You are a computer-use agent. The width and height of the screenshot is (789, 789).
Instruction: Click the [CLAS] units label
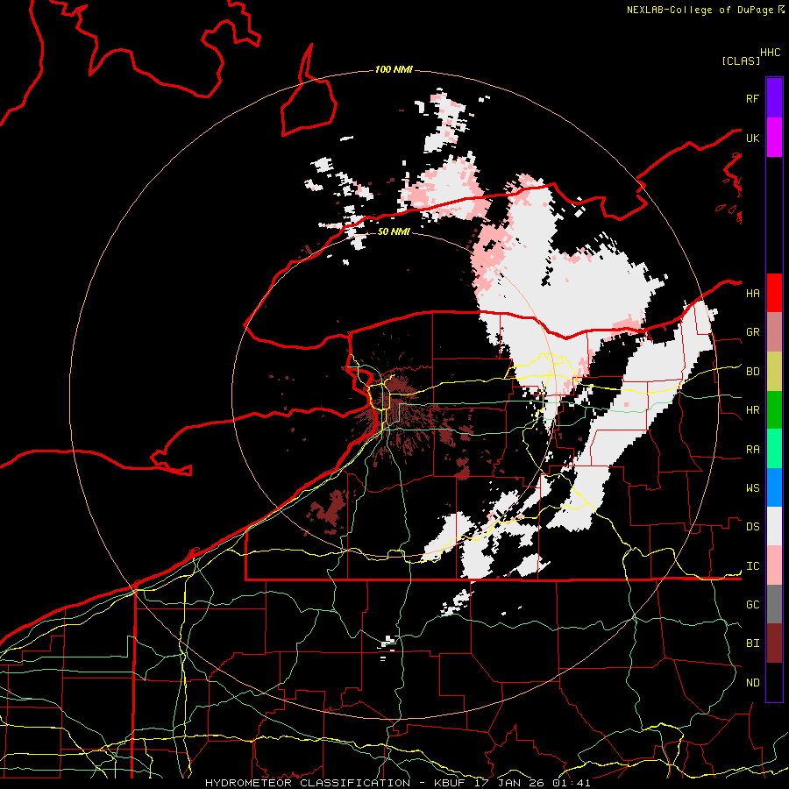[741, 60]
